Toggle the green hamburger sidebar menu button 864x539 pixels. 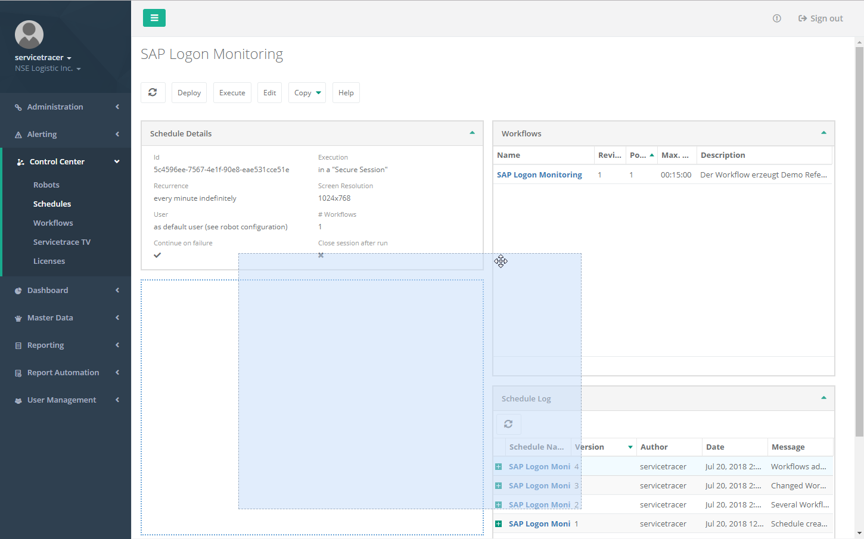pos(154,18)
